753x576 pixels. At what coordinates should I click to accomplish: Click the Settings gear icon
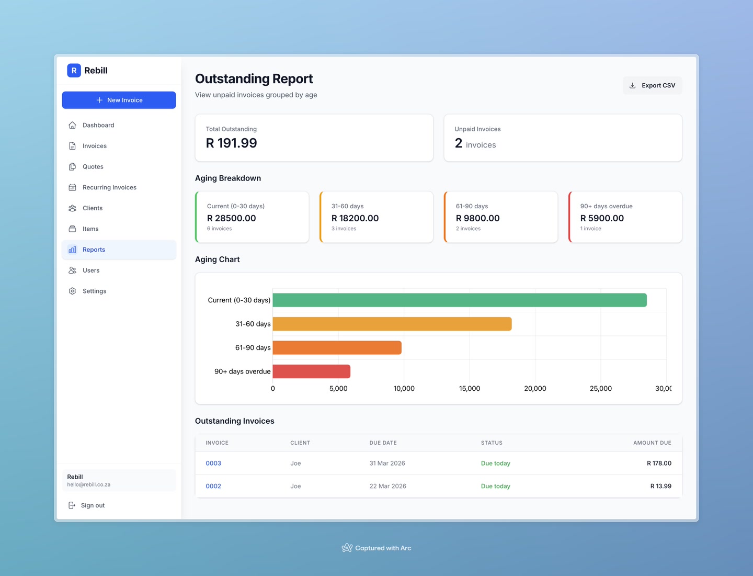pyautogui.click(x=72, y=291)
